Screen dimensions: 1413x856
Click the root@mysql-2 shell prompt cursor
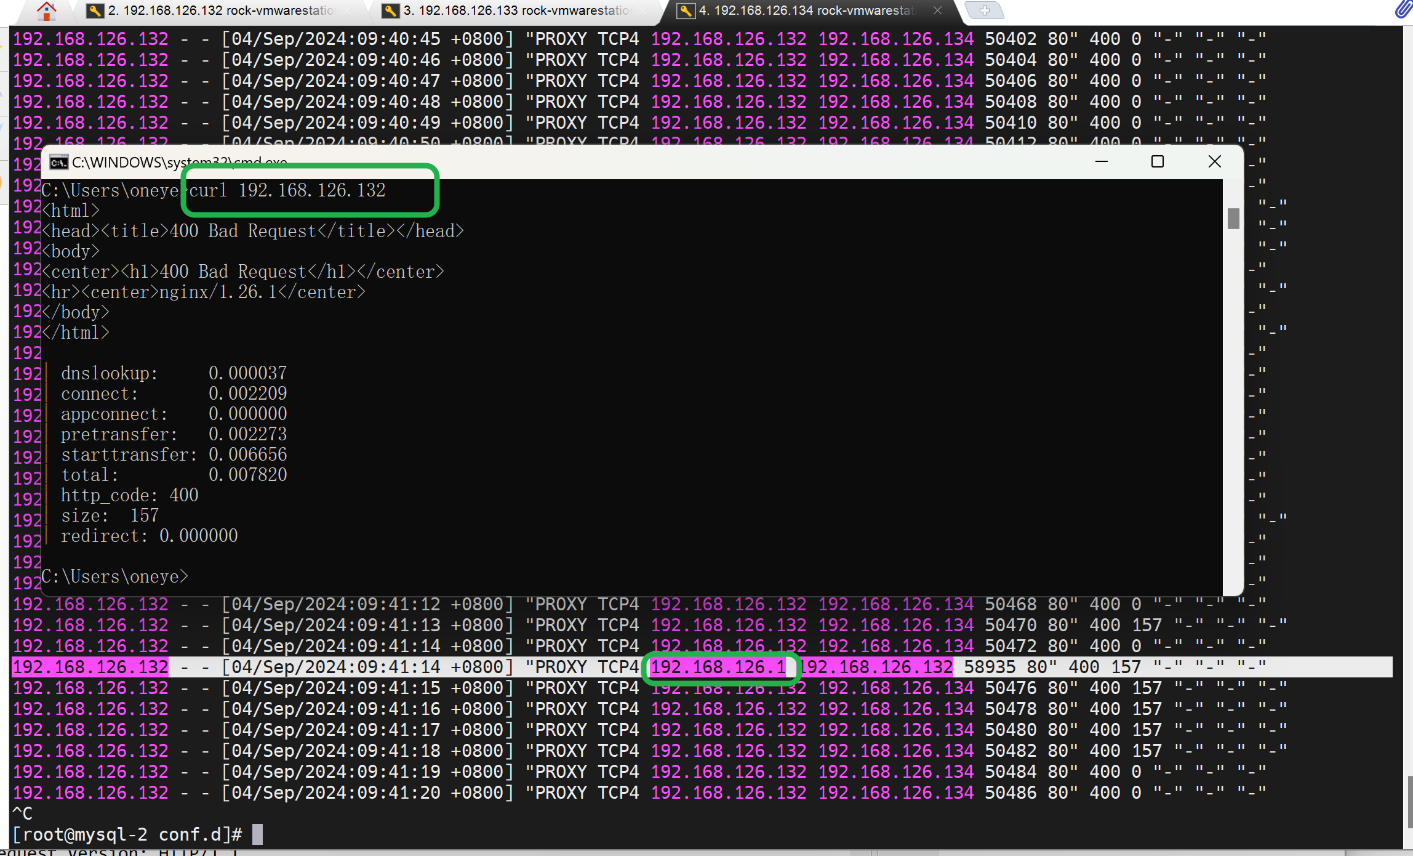pyautogui.click(x=257, y=834)
